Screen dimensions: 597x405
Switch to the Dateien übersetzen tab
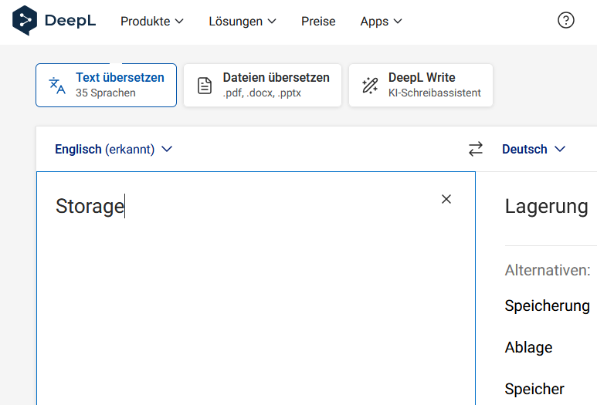click(x=263, y=85)
